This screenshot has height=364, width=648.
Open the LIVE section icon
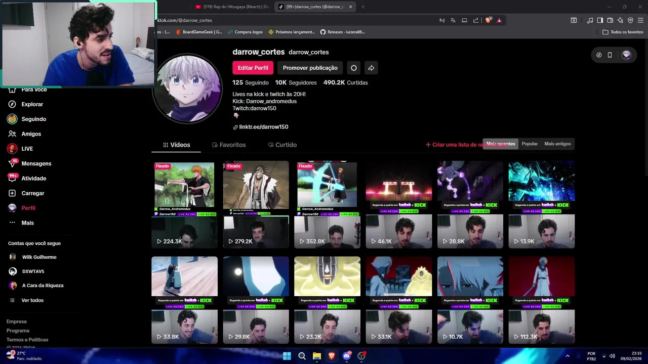[x=12, y=149]
